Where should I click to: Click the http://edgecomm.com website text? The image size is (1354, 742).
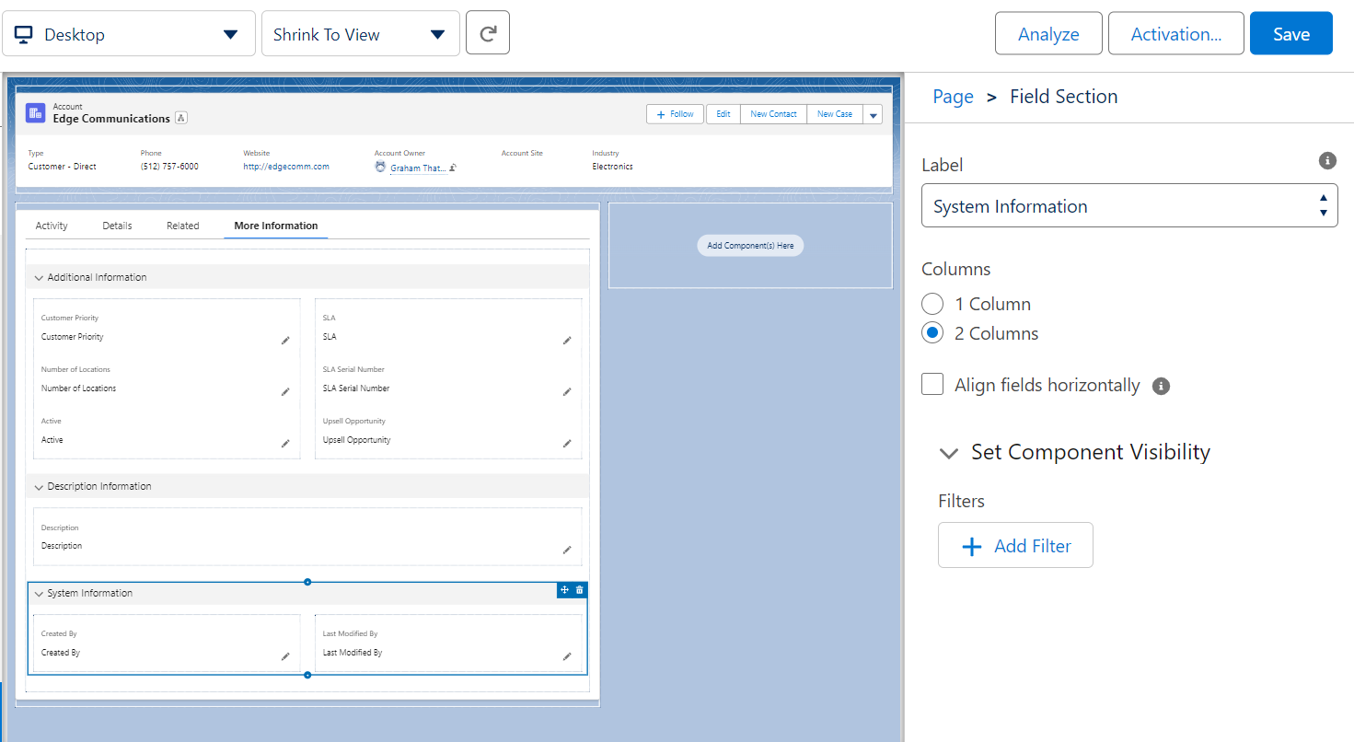(x=286, y=167)
